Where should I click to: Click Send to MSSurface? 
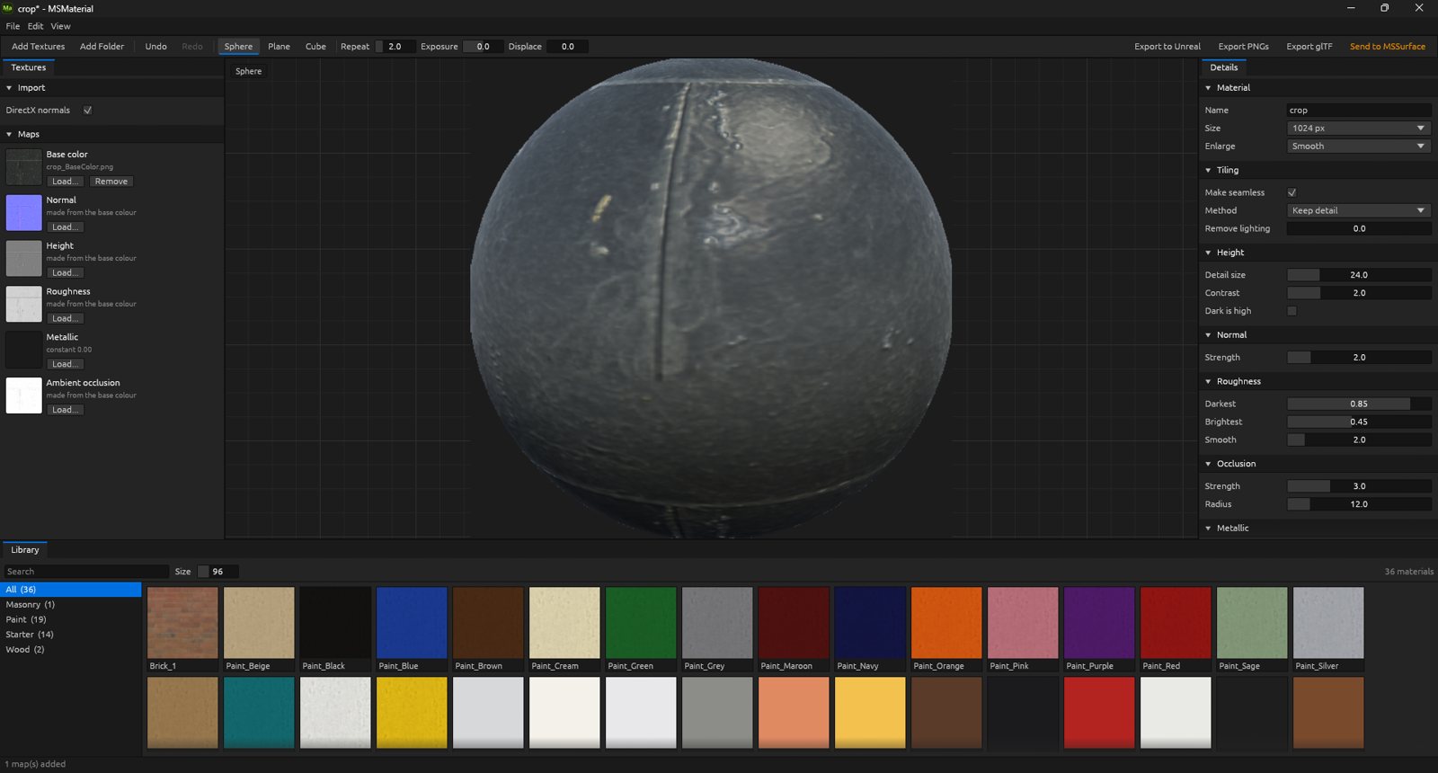1387,47
